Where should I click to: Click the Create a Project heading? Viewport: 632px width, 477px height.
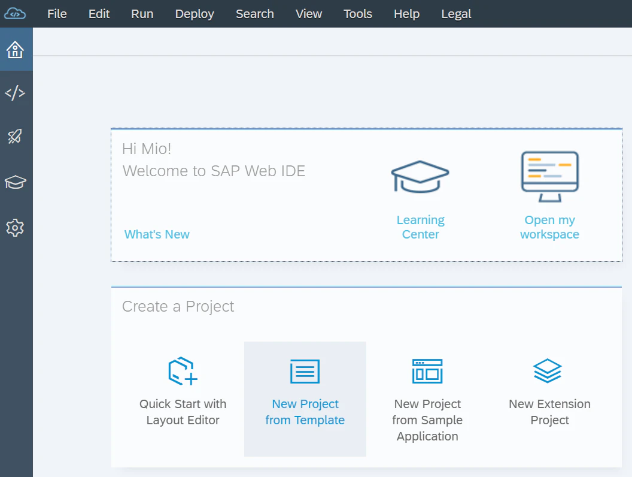tap(178, 306)
